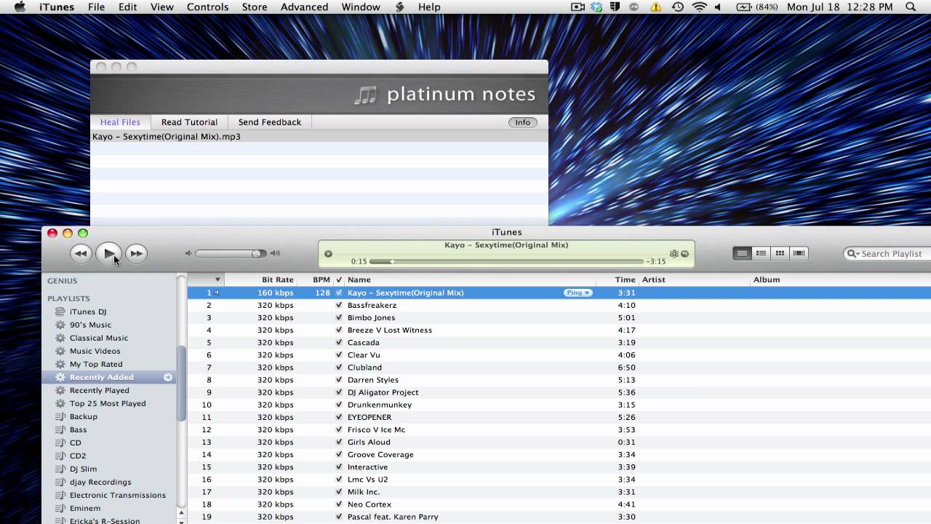The width and height of the screenshot is (931, 524).
Task: Skip back with the previous track button
Action: pos(80,253)
